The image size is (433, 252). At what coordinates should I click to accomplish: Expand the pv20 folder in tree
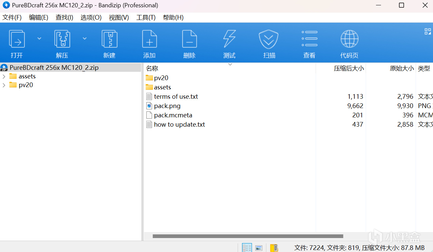[x=4, y=85]
